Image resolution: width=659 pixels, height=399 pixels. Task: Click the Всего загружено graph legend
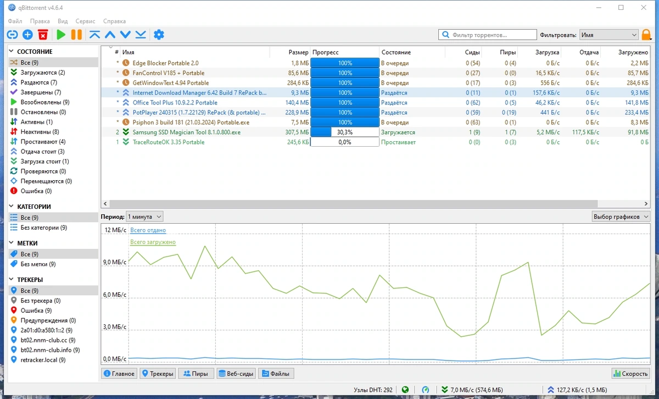click(x=153, y=242)
